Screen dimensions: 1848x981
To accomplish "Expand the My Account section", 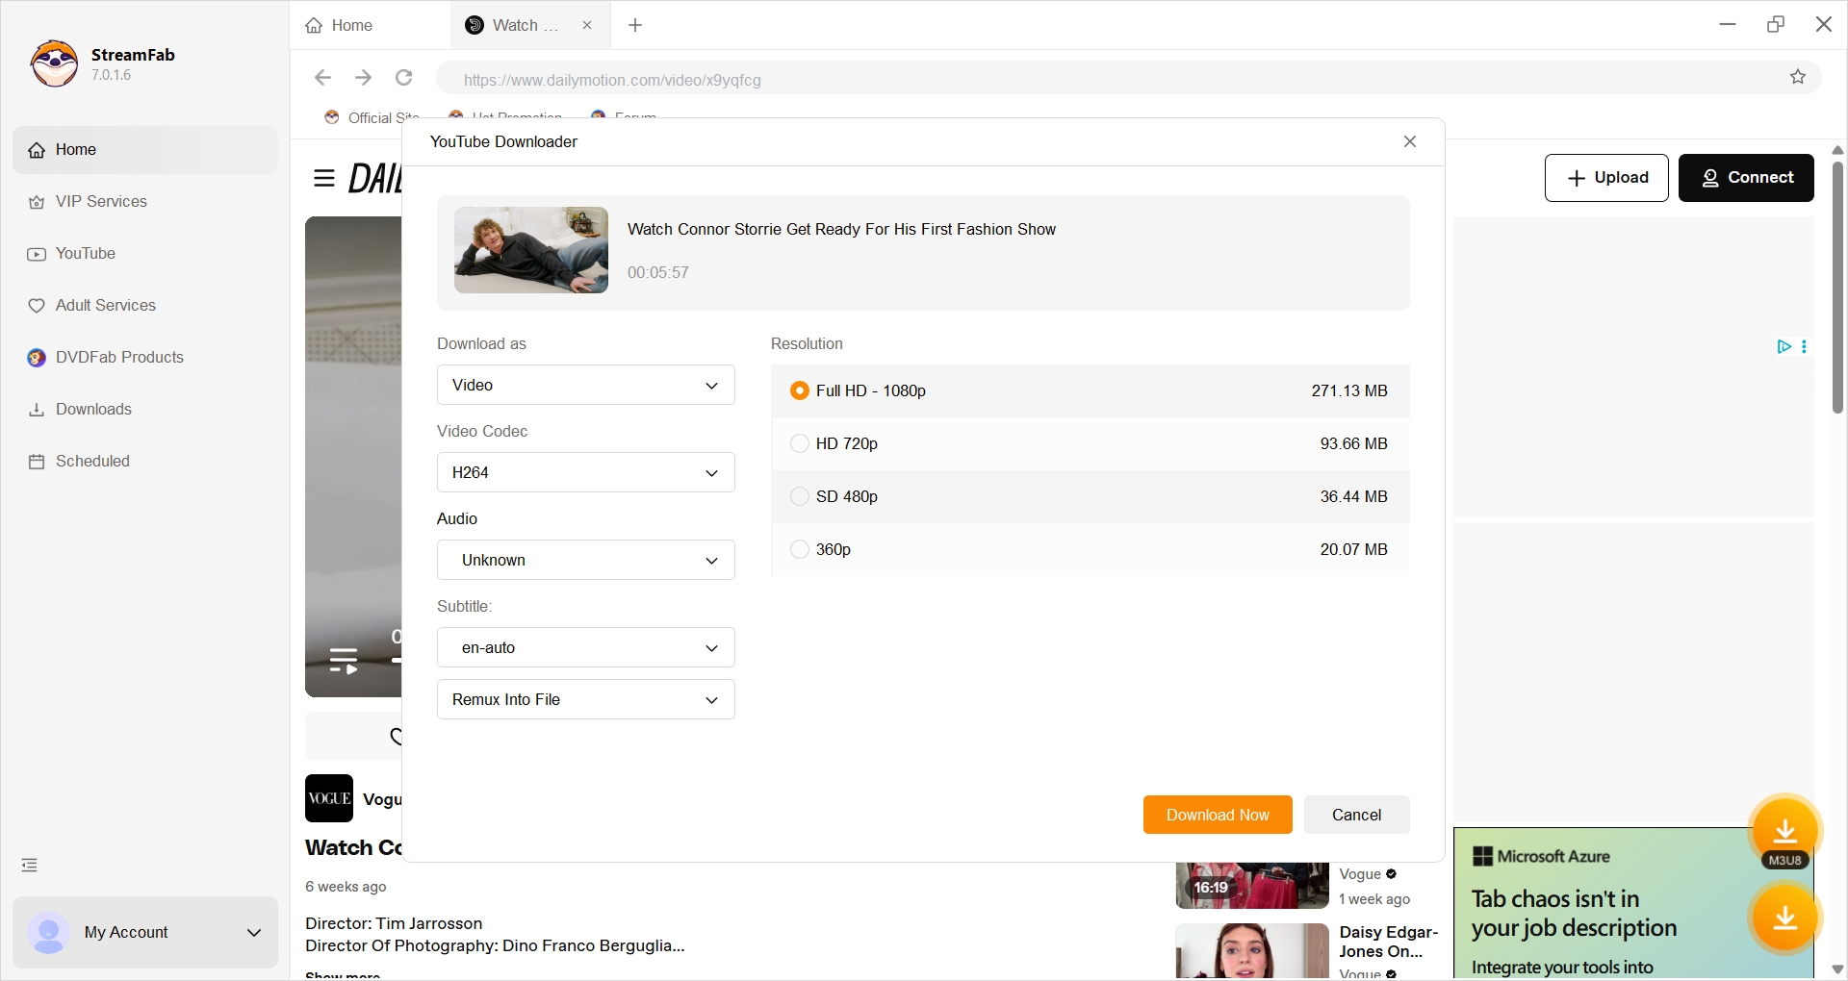I will tap(253, 932).
